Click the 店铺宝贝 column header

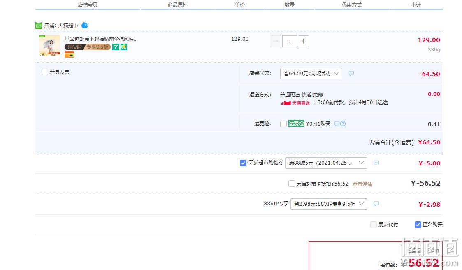88,5
